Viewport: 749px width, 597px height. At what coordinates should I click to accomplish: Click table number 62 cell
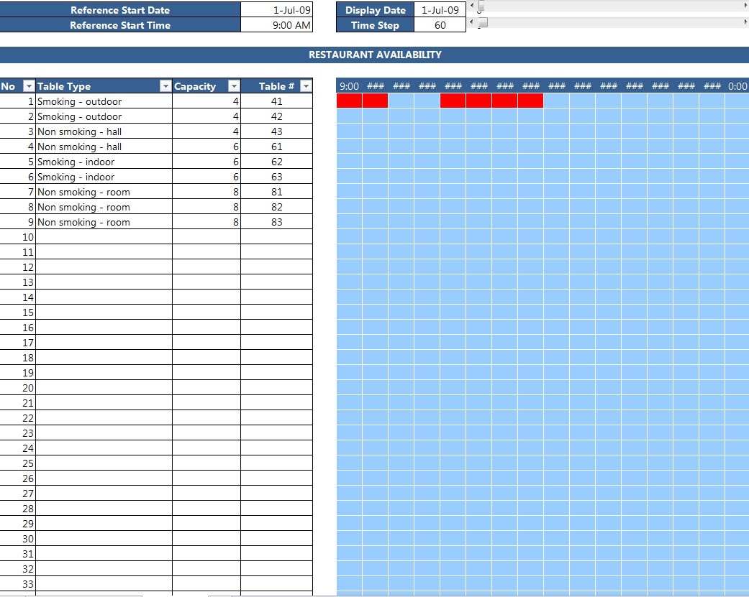click(276, 162)
